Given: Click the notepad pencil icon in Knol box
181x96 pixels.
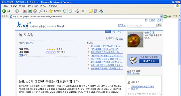Looking at the screenshot, I should coord(133,60).
